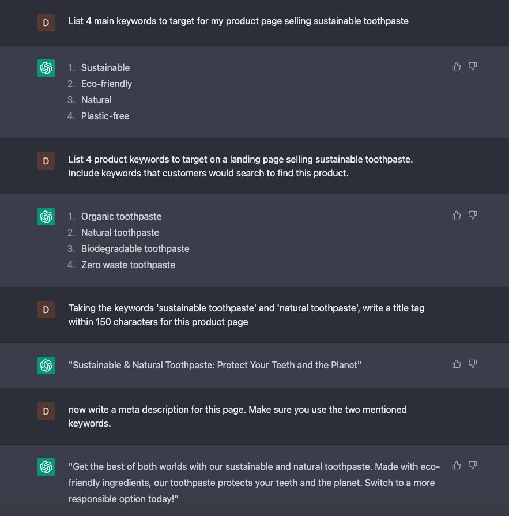Screen dimensions: 509x516
Task: Click the 'Zero waste toothpaste' list item
Action: click(128, 265)
